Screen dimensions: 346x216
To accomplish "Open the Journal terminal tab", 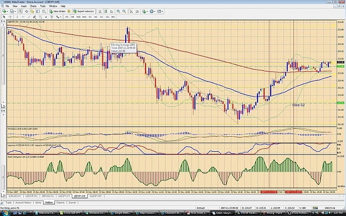I will pos(72,203).
